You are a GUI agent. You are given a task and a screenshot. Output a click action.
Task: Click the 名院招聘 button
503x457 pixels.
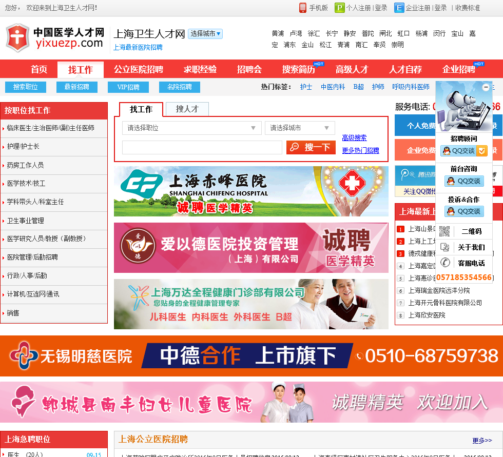click(x=179, y=87)
